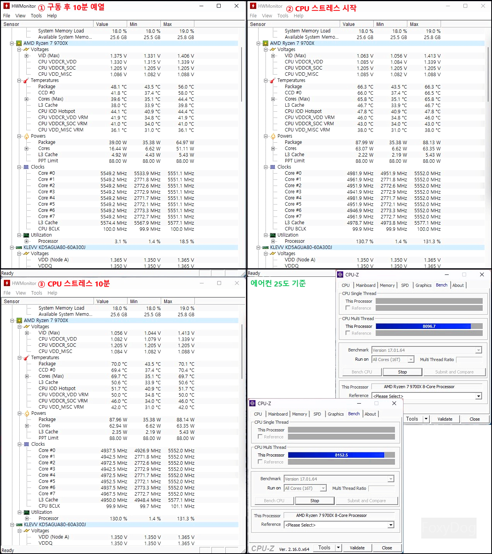
Task: Click the Powers flame icon in HWMonitor window ①
Action: [x=26, y=136]
